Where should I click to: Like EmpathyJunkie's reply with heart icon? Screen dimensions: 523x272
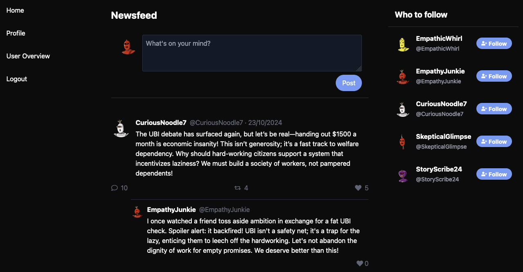360,263
